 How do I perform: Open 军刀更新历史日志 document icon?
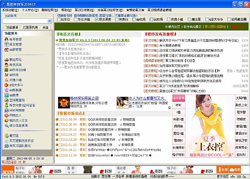[x=7, y=141]
